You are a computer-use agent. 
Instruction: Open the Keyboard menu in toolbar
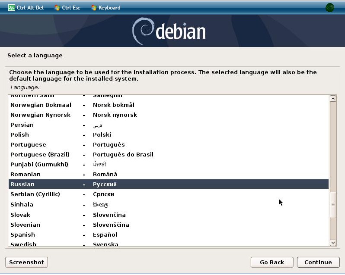pos(106,8)
